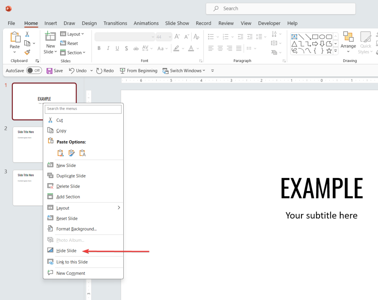Open the Switch Windows dropdown
Viewport: 378px width, 300px height.
[x=184, y=71]
